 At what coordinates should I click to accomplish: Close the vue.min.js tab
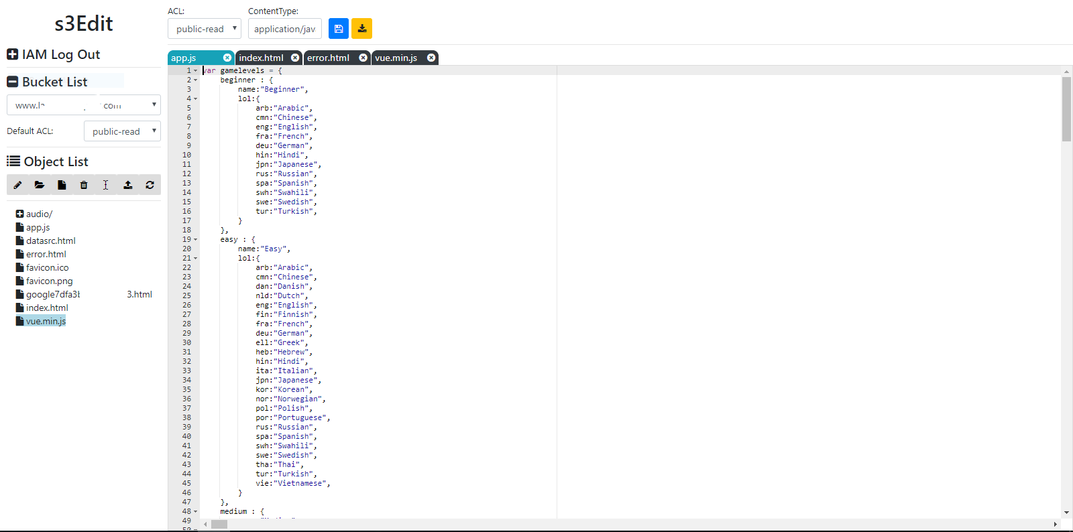pos(431,58)
